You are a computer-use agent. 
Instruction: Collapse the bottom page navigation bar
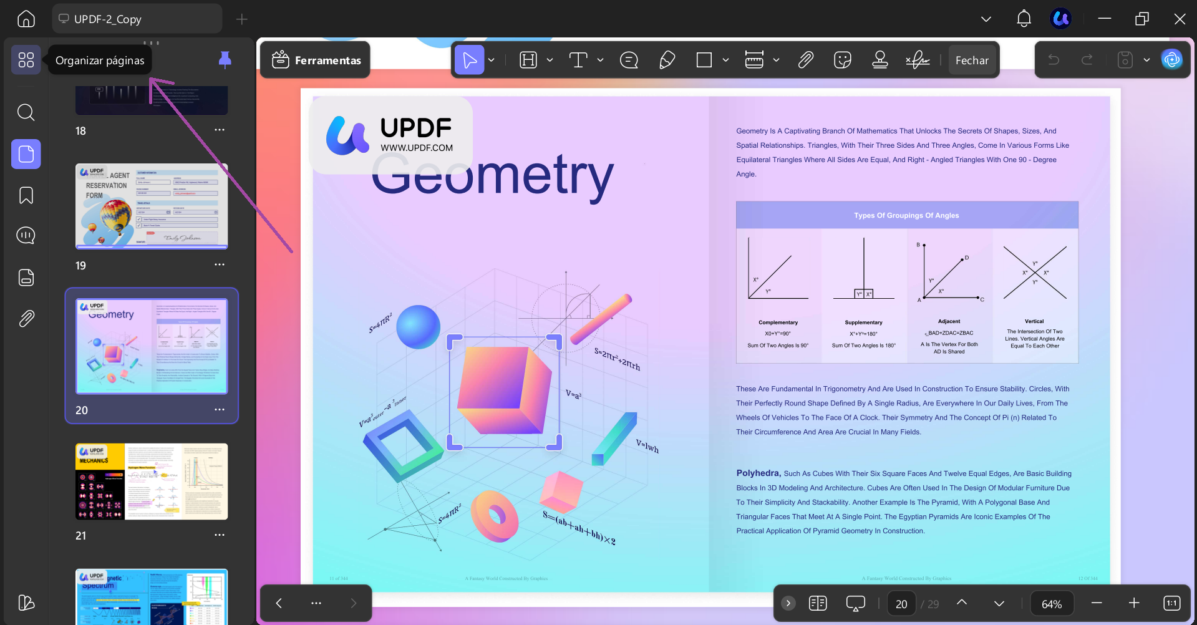[788, 603]
